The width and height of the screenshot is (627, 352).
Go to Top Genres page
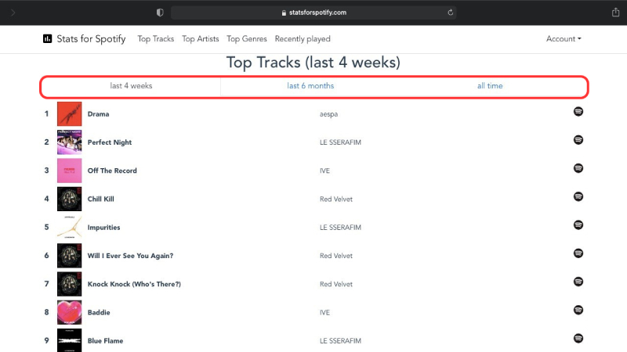247,38
